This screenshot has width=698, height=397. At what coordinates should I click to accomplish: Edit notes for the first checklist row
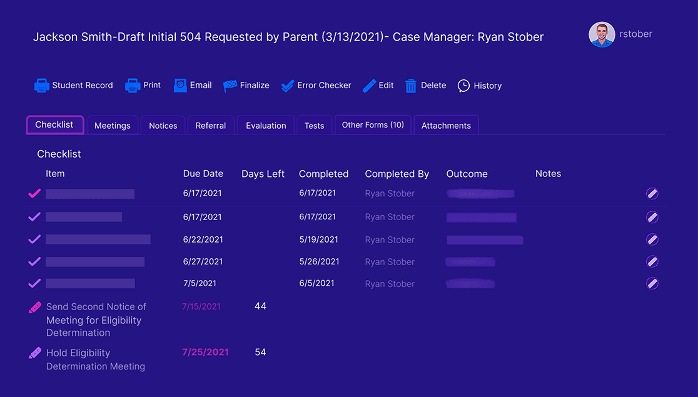[x=652, y=193]
